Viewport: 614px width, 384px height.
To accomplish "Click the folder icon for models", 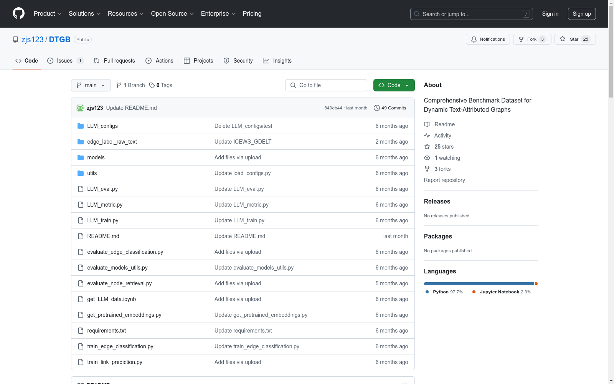I will [81, 157].
